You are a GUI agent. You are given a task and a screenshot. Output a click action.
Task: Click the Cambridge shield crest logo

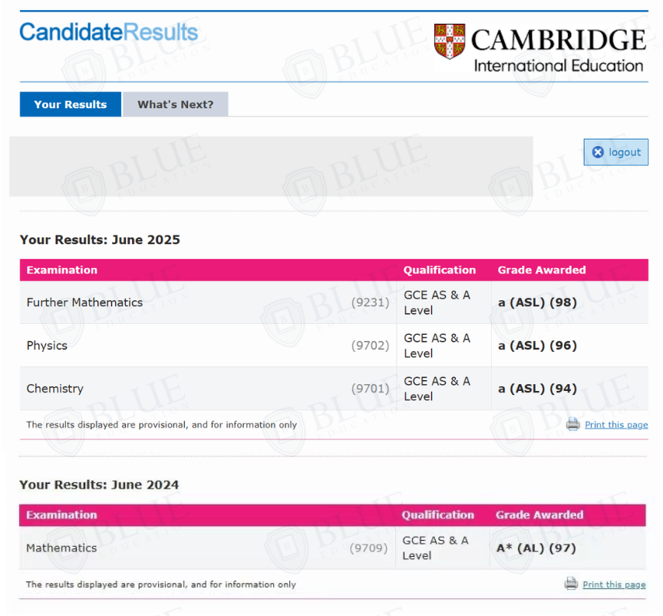click(450, 41)
